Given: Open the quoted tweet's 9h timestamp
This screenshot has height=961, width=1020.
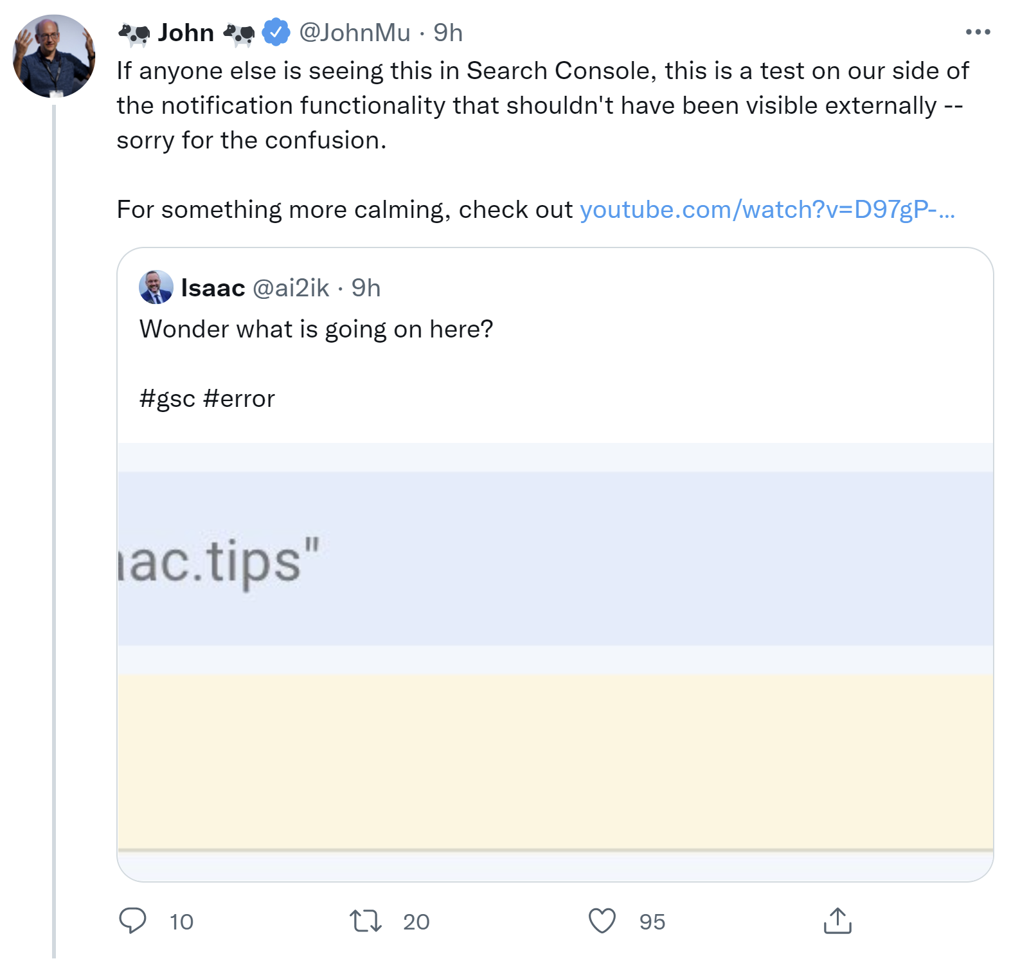Looking at the screenshot, I should click(366, 288).
